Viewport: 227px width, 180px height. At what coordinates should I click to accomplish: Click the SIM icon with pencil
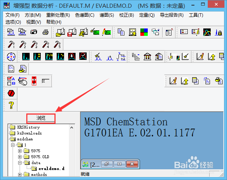click(106, 32)
